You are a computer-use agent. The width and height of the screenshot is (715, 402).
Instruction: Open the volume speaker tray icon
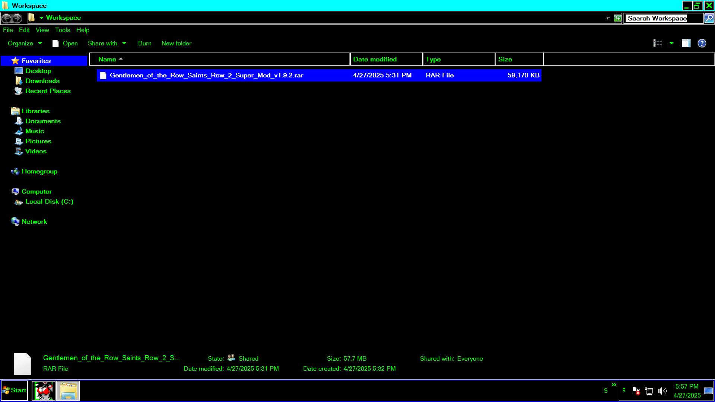tap(662, 391)
